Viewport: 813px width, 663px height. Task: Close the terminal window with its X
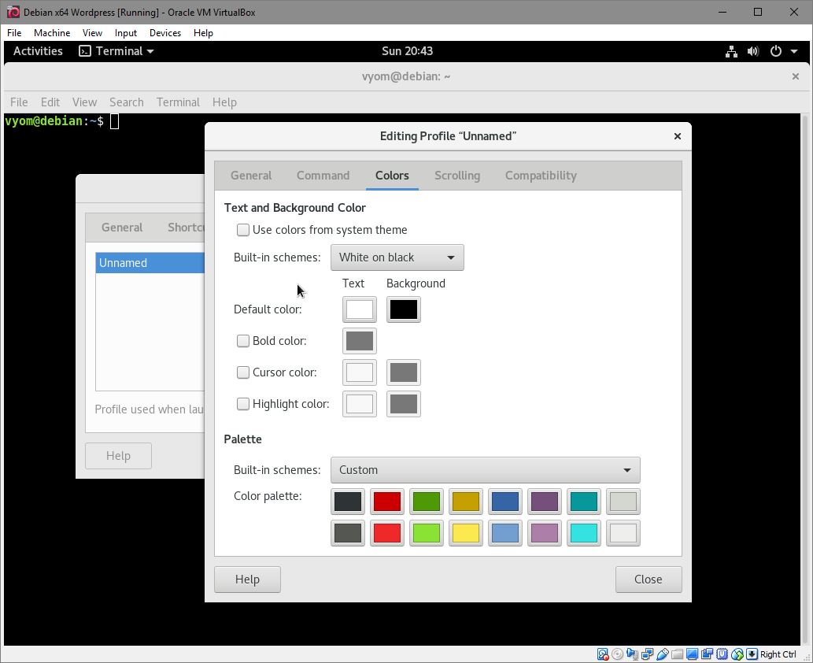pos(796,76)
